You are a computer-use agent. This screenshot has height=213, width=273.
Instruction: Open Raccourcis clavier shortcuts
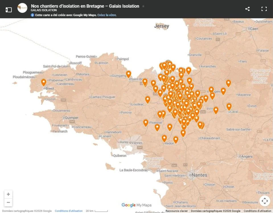tap(176, 211)
